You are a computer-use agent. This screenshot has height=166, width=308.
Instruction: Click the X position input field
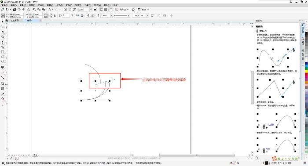[17, 14]
